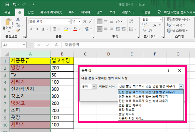The width and height of the screenshot is (195, 132).
Task: Open the Font Color dropdown arrow
Action: point(80,29)
